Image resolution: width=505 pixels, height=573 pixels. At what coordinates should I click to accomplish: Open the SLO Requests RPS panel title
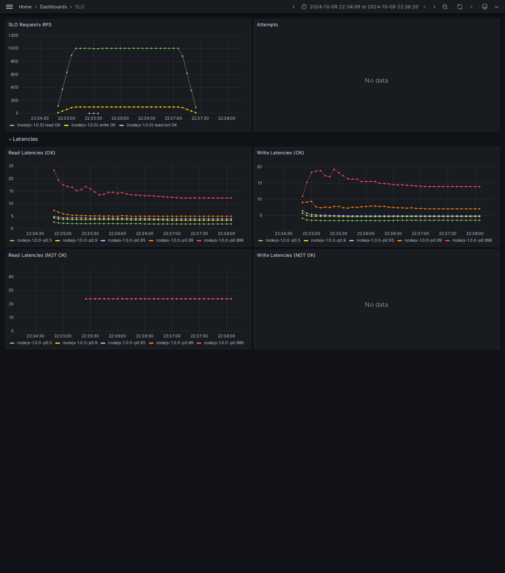click(30, 25)
